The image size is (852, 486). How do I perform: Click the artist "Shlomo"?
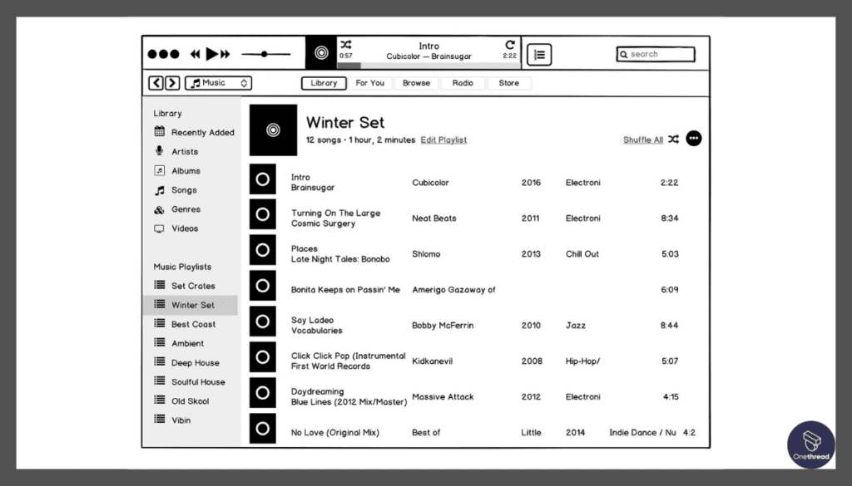coord(426,254)
